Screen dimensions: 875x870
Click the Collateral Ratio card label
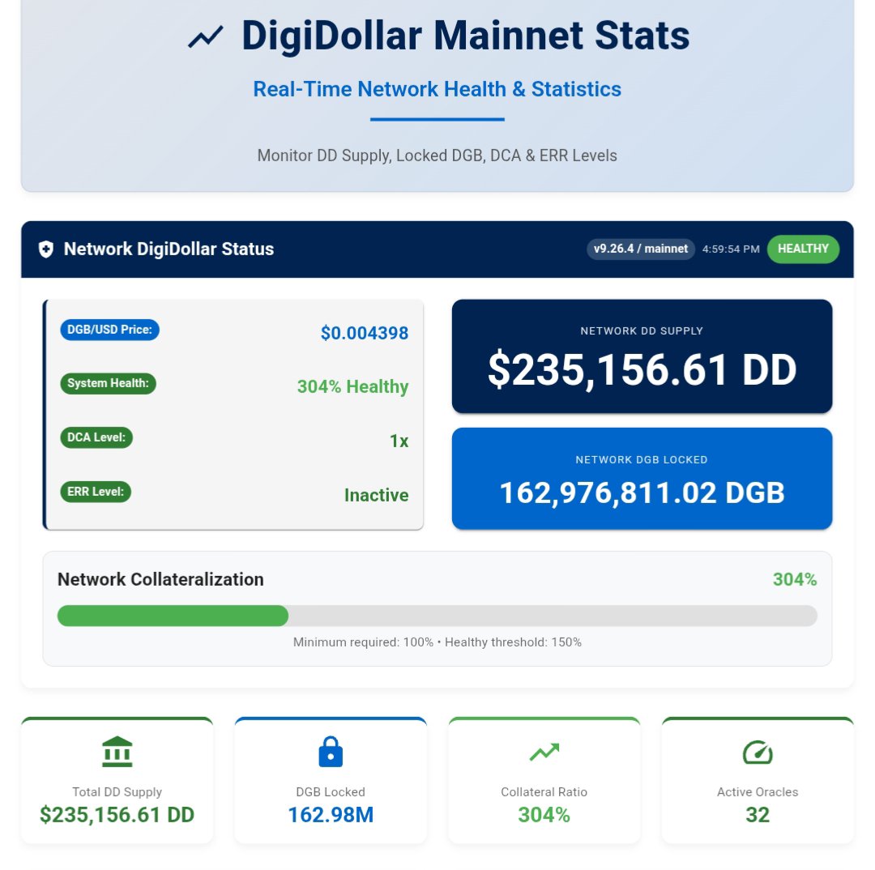coord(544,792)
